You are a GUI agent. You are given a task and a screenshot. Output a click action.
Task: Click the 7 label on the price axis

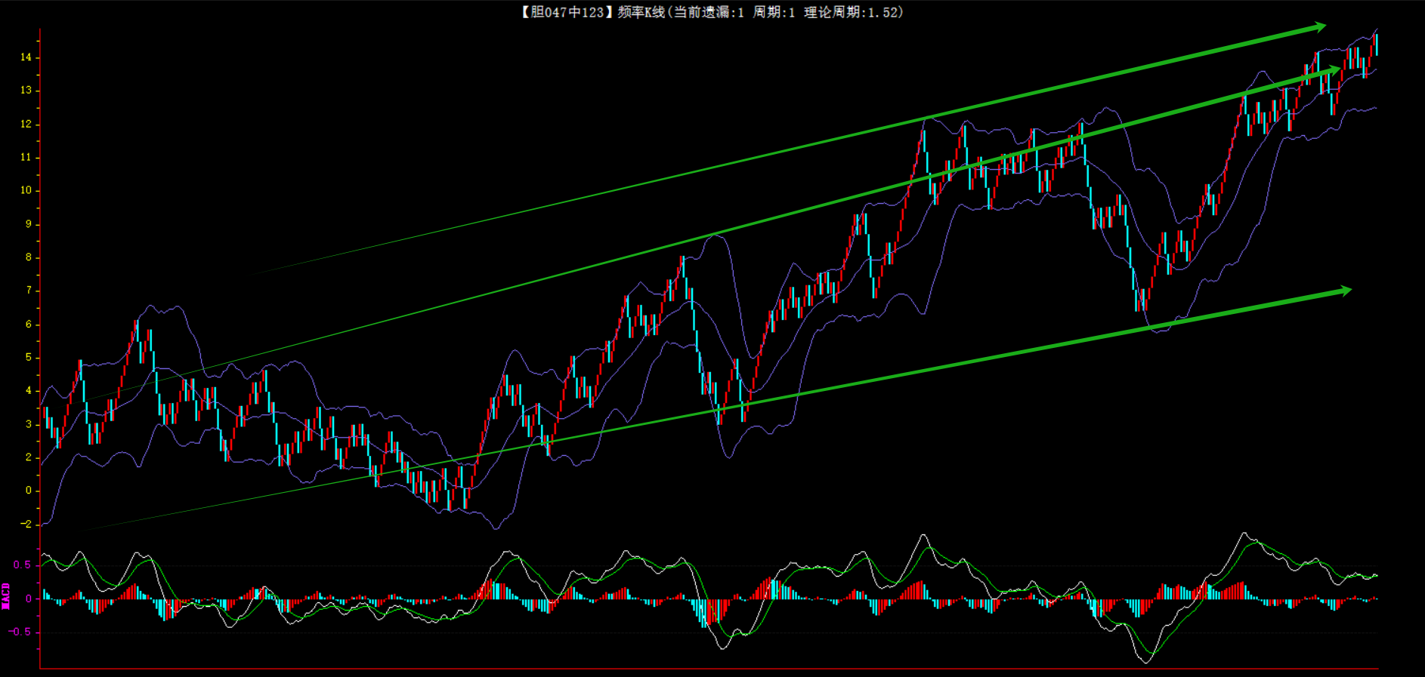[x=29, y=291]
